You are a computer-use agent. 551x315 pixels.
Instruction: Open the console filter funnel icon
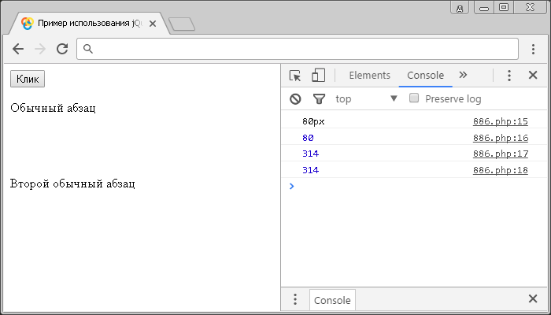319,99
